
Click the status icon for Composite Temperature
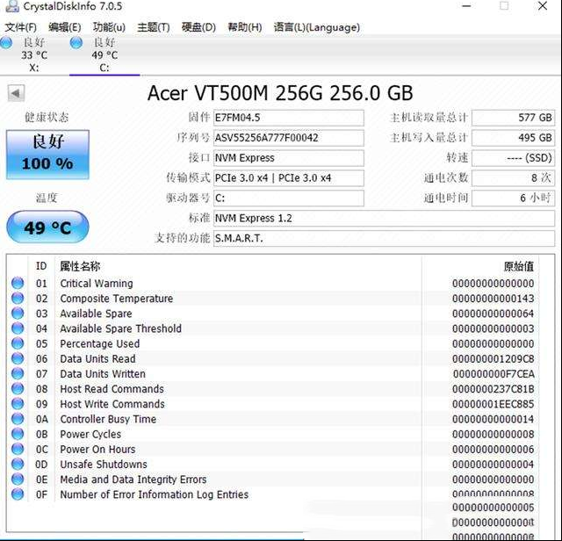(18, 299)
